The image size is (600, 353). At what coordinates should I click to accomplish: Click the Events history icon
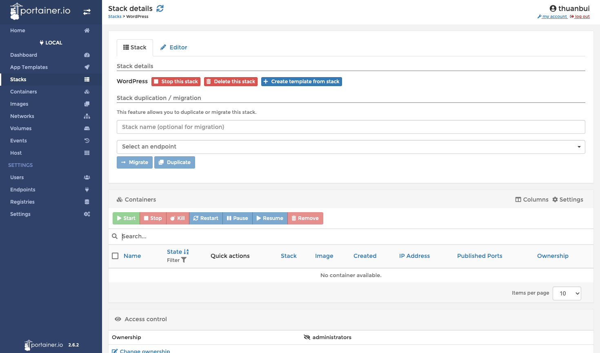[x=87, y=141]
